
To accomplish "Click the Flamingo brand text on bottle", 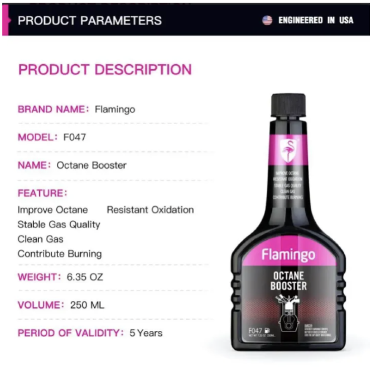I will point(288,255).
